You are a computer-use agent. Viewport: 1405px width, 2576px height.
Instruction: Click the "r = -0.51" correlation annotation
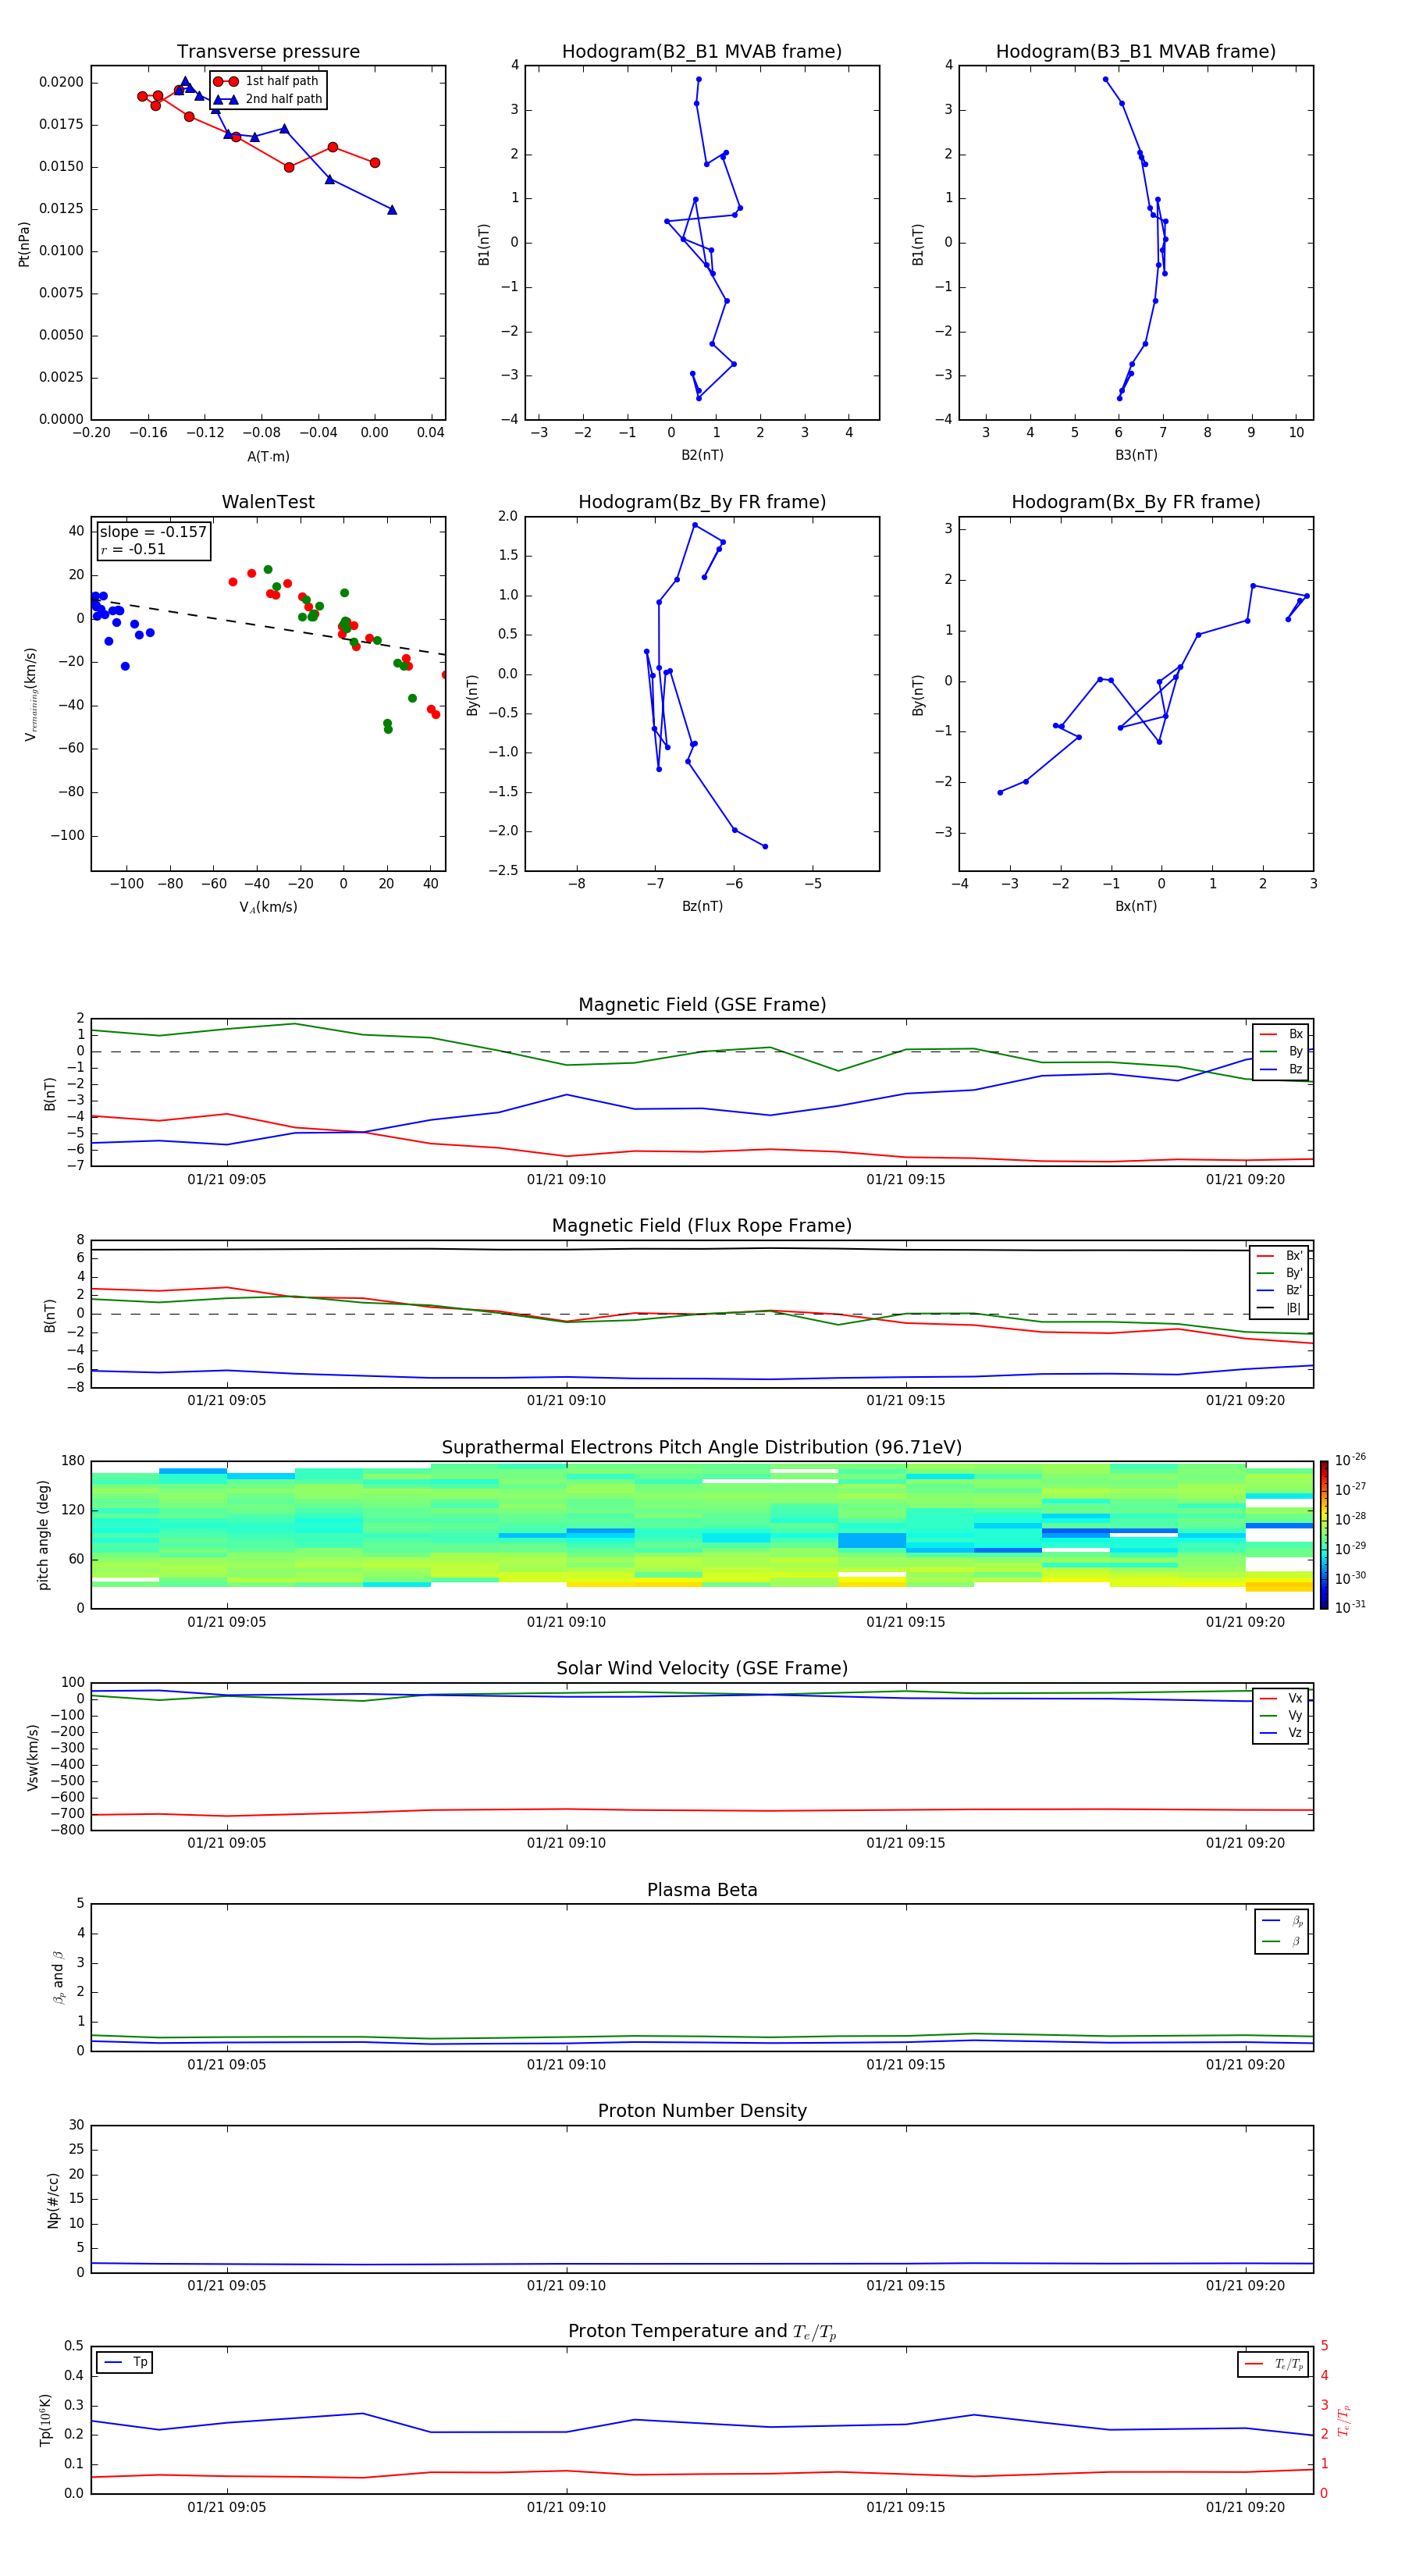(x=133, y=549)
